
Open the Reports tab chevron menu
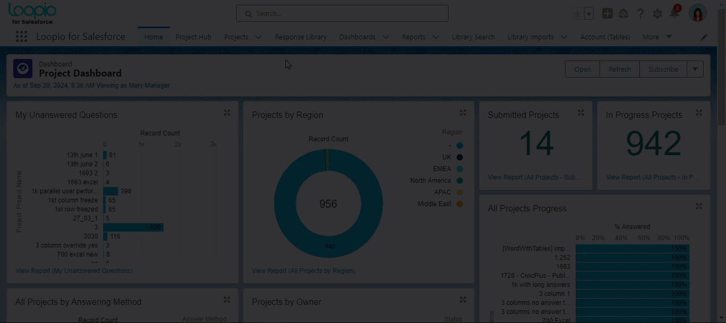click(x=436, y=37)
